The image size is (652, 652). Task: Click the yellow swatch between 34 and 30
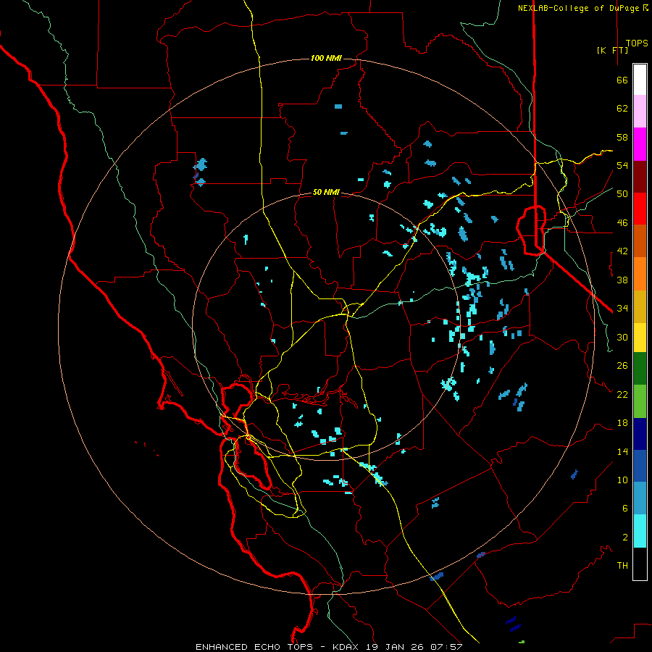click(640, 338)
